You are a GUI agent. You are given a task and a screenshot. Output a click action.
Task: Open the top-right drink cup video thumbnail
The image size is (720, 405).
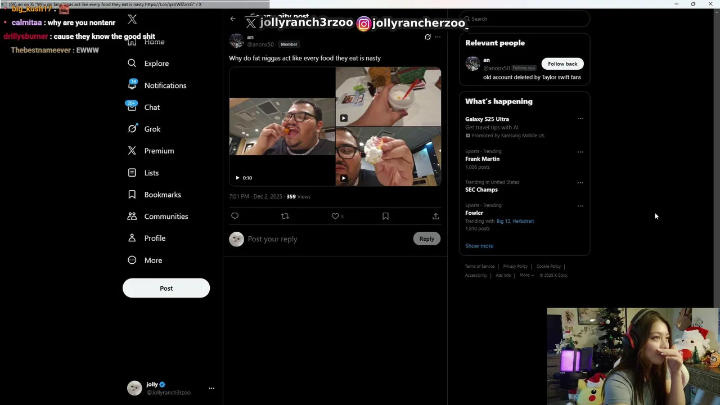tap(388, 97)
